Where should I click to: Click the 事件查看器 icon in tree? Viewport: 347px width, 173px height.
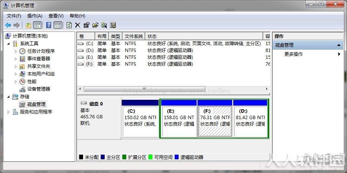point(22,59)
